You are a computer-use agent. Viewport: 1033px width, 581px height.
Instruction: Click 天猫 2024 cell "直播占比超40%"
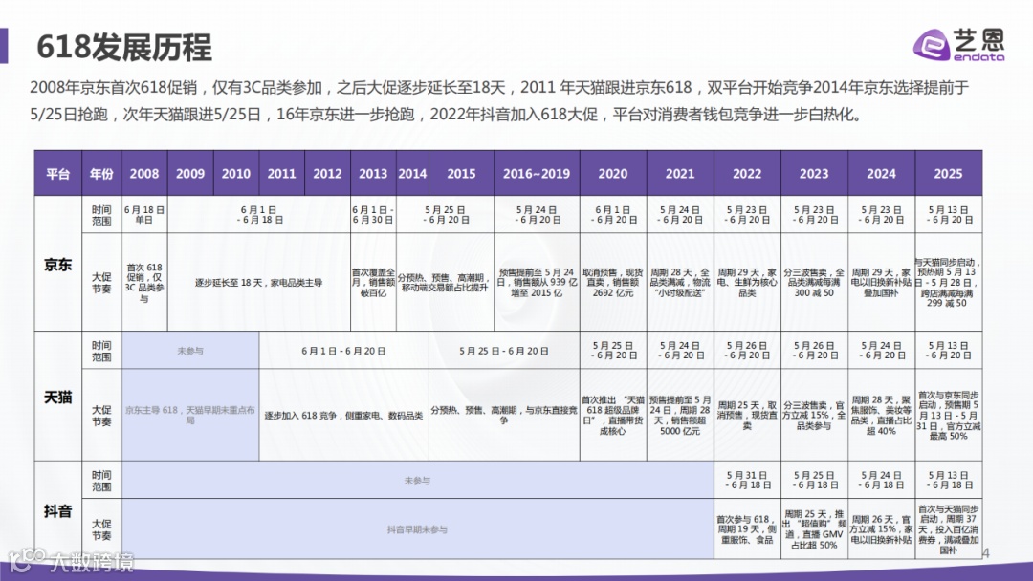point(882,415)
